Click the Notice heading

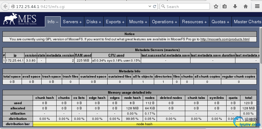[x=129, y=34]
